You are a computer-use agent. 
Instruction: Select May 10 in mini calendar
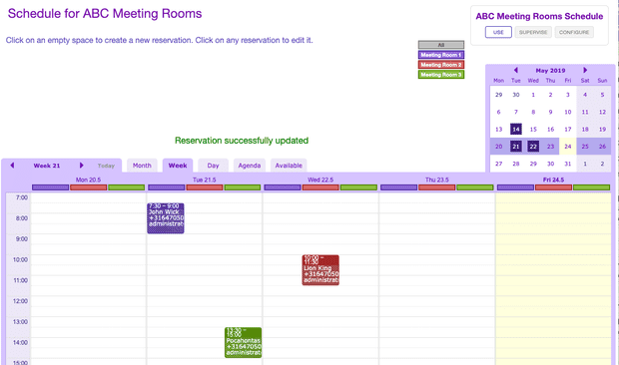[x=568, y=112]
